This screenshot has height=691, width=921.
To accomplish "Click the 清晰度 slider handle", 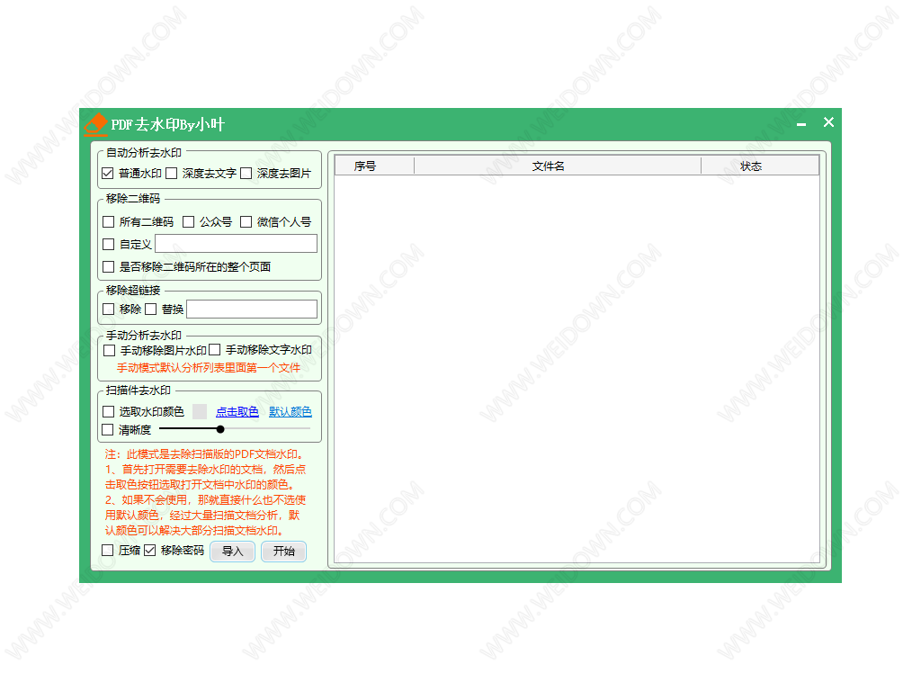I will click(220, 429).
